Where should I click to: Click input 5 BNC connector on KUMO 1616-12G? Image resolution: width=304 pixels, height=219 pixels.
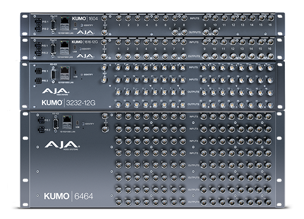(156, 42)
